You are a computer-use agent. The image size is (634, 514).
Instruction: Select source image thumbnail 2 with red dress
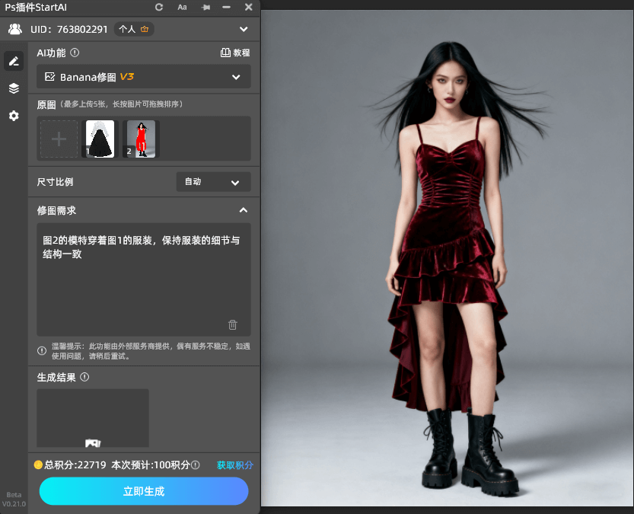click(141, 139)
